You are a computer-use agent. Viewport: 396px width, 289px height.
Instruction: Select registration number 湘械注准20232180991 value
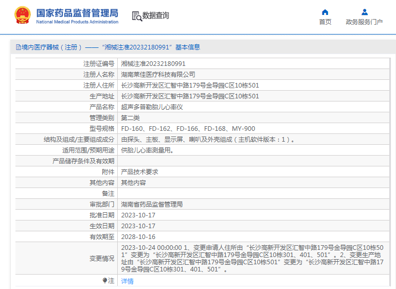pos(153,64)
